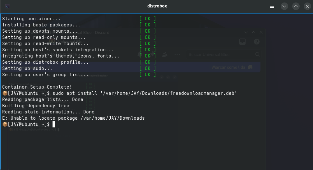Click the 'Setting up sudo...' line

click(27, 68)
